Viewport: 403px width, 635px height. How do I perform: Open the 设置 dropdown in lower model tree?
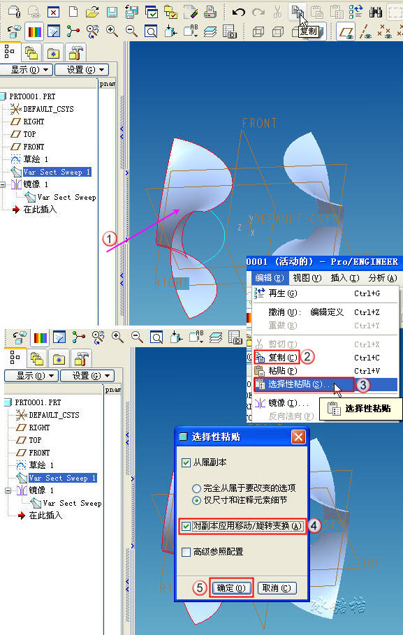point(87,376)
